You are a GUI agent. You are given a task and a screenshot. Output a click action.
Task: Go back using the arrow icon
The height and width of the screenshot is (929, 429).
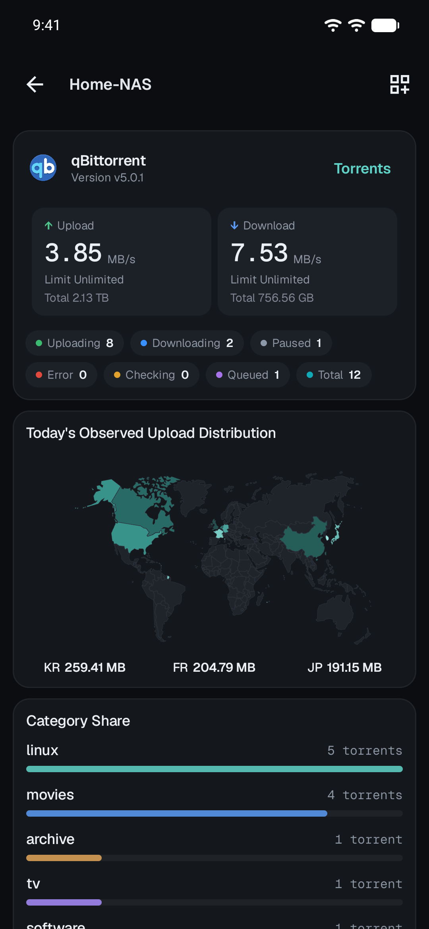pyautogui.click(x=35, y=84)
